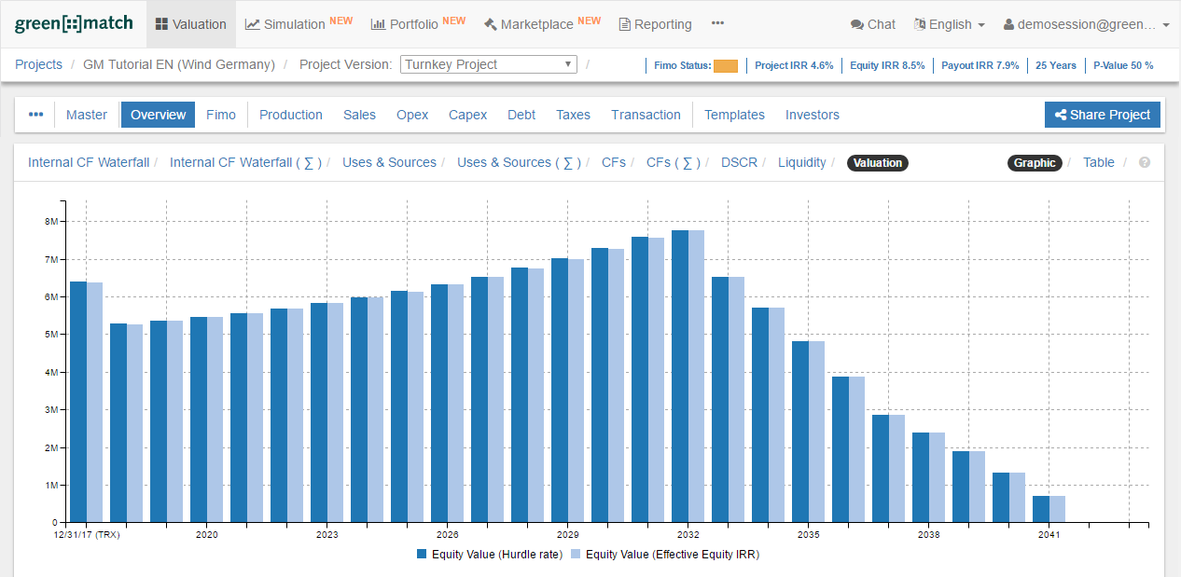This screenshot has height=577, width=1181.
Task: Open the Marketplace tools icon
Action: [491, 24]
